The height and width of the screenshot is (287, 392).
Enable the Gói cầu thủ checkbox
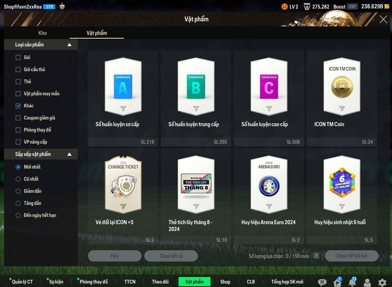(18, 70)
